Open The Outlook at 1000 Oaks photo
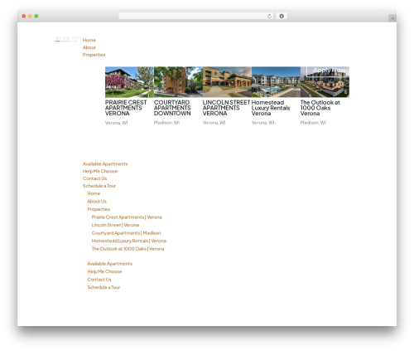 pyautogui.click(x=325, y=82)
